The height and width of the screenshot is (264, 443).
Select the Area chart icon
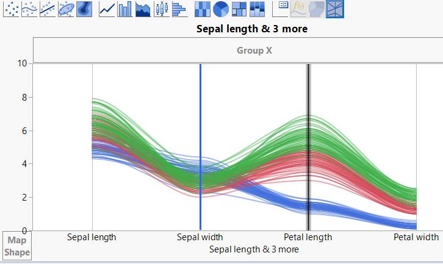pos(143,9)
